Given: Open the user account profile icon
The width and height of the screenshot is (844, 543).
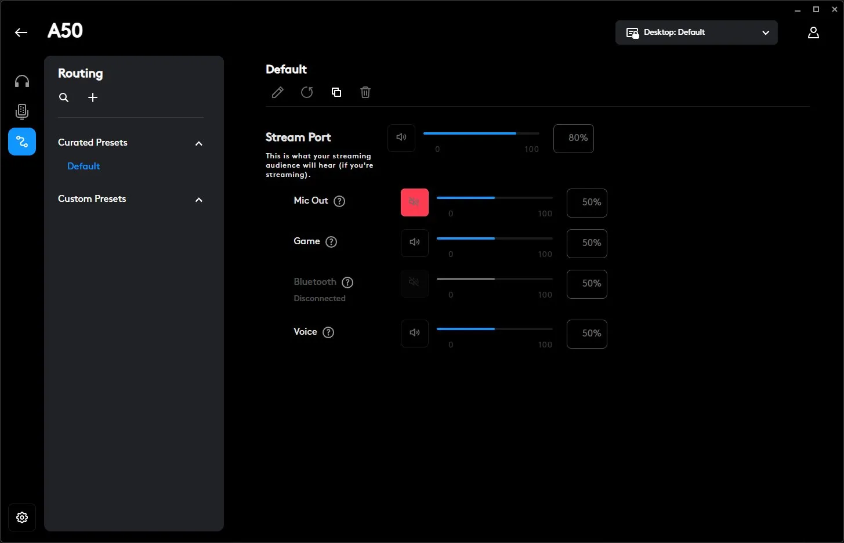Looking at the screenshot, I should [x=813, y=32].
